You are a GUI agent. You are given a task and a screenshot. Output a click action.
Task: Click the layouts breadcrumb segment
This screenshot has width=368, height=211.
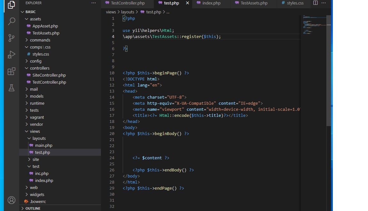click(127, 12)
